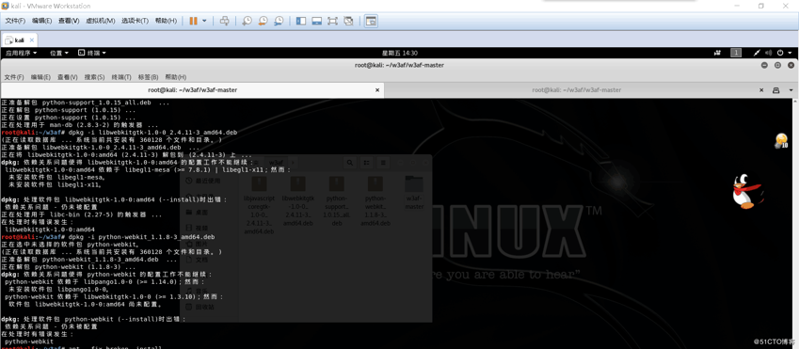
Task: Open terminal 文件(F) menu
Action: pos(14,77)
